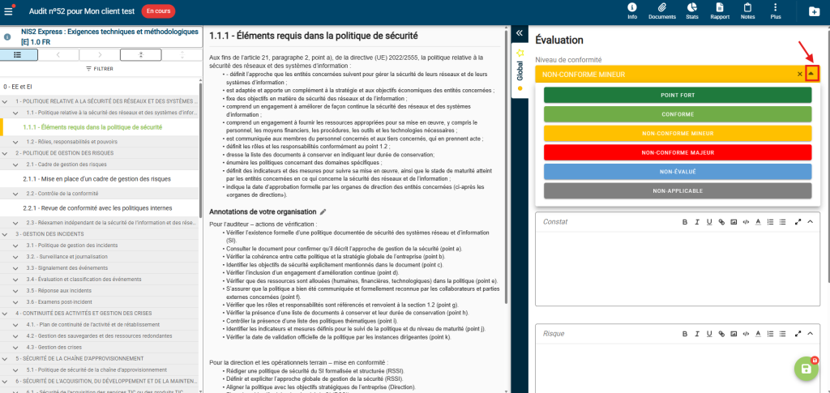Select the Non-conforme majeur option
This screenshot has width=830, height=393.
[x=678, y=152]
